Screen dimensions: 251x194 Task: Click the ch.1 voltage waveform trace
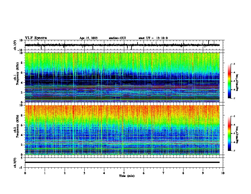click(x=122, y=45)
